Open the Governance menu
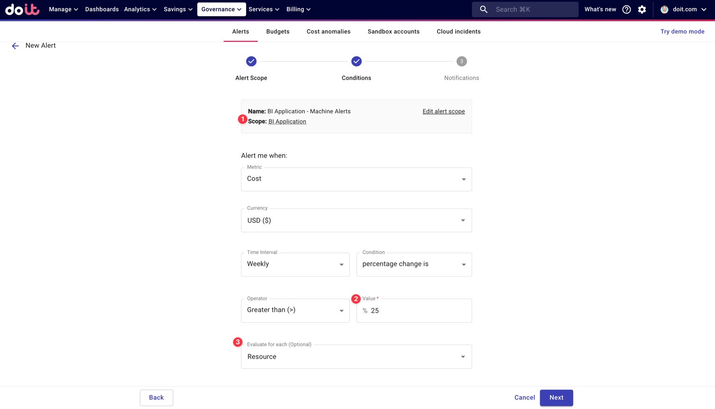 pos(221,9)
